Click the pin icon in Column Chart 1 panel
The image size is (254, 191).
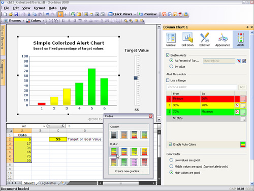click(247, 27)
